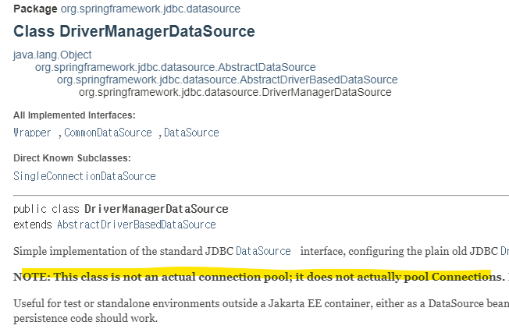509x329 pixels.
Task: Click the bold Package label
Action: coord(35,9)
